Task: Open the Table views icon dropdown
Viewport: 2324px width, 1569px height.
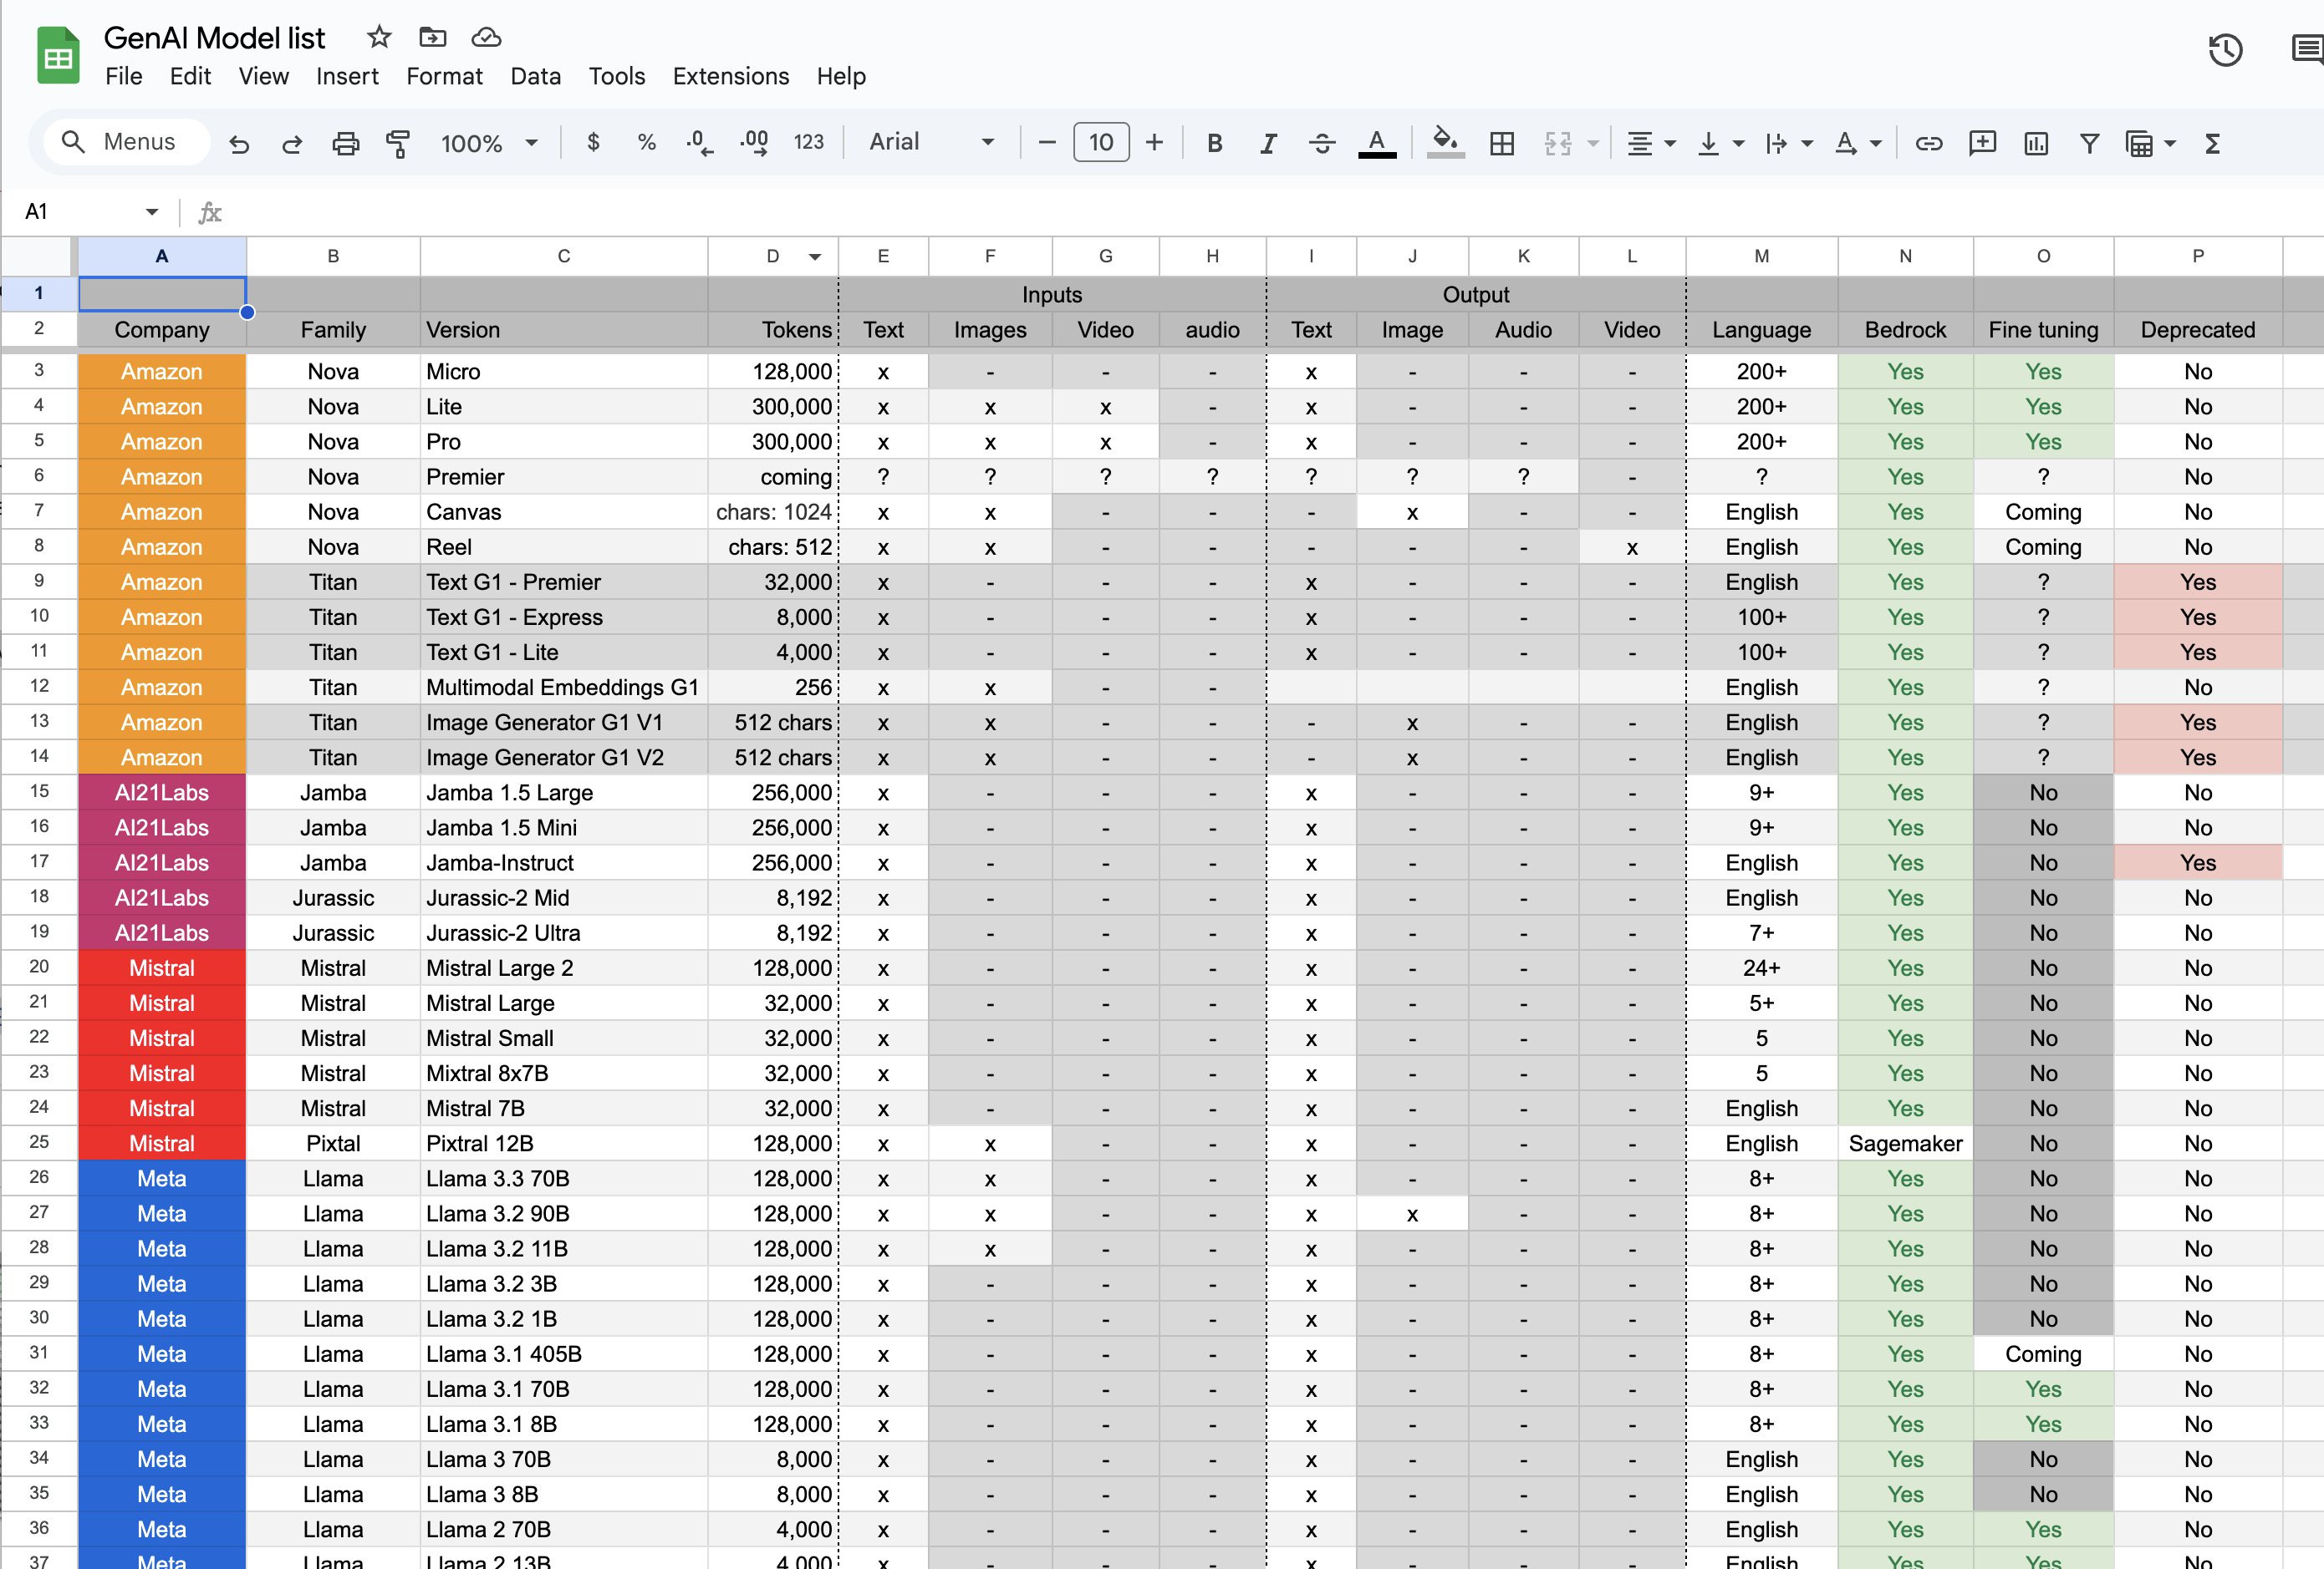Action: point(2149,144)
